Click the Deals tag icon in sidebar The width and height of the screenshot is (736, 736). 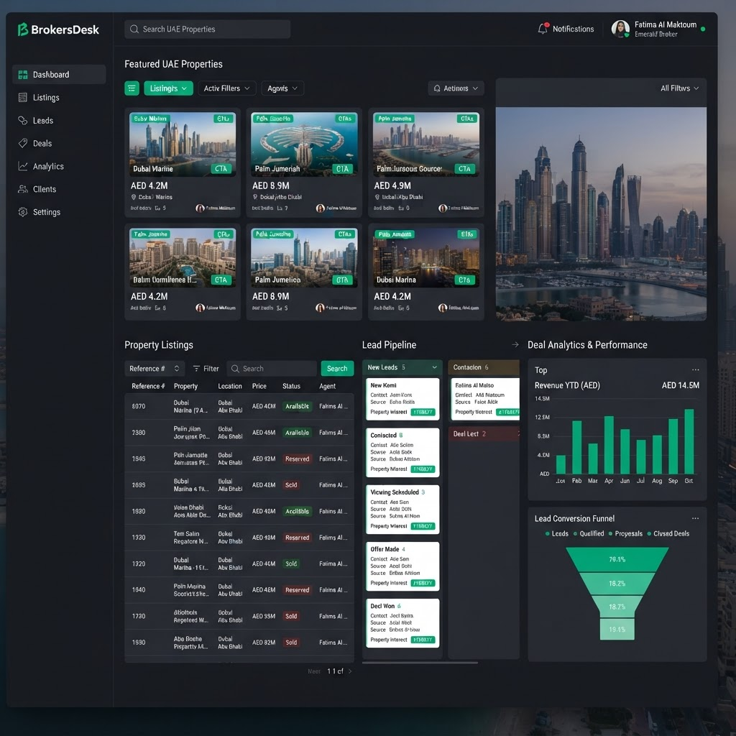coord(22,143)
